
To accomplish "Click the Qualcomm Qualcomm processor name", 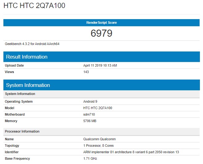I will [99, 139].
